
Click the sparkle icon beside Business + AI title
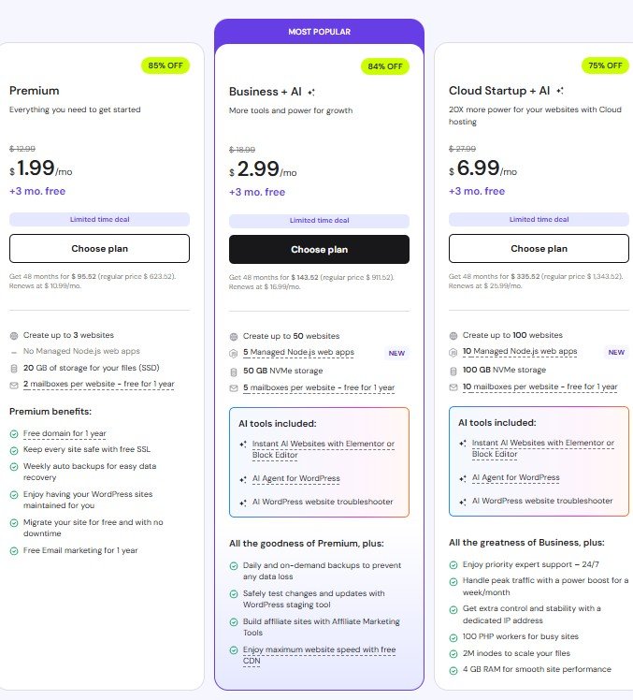pyautogui.click(x=311, y=92)
